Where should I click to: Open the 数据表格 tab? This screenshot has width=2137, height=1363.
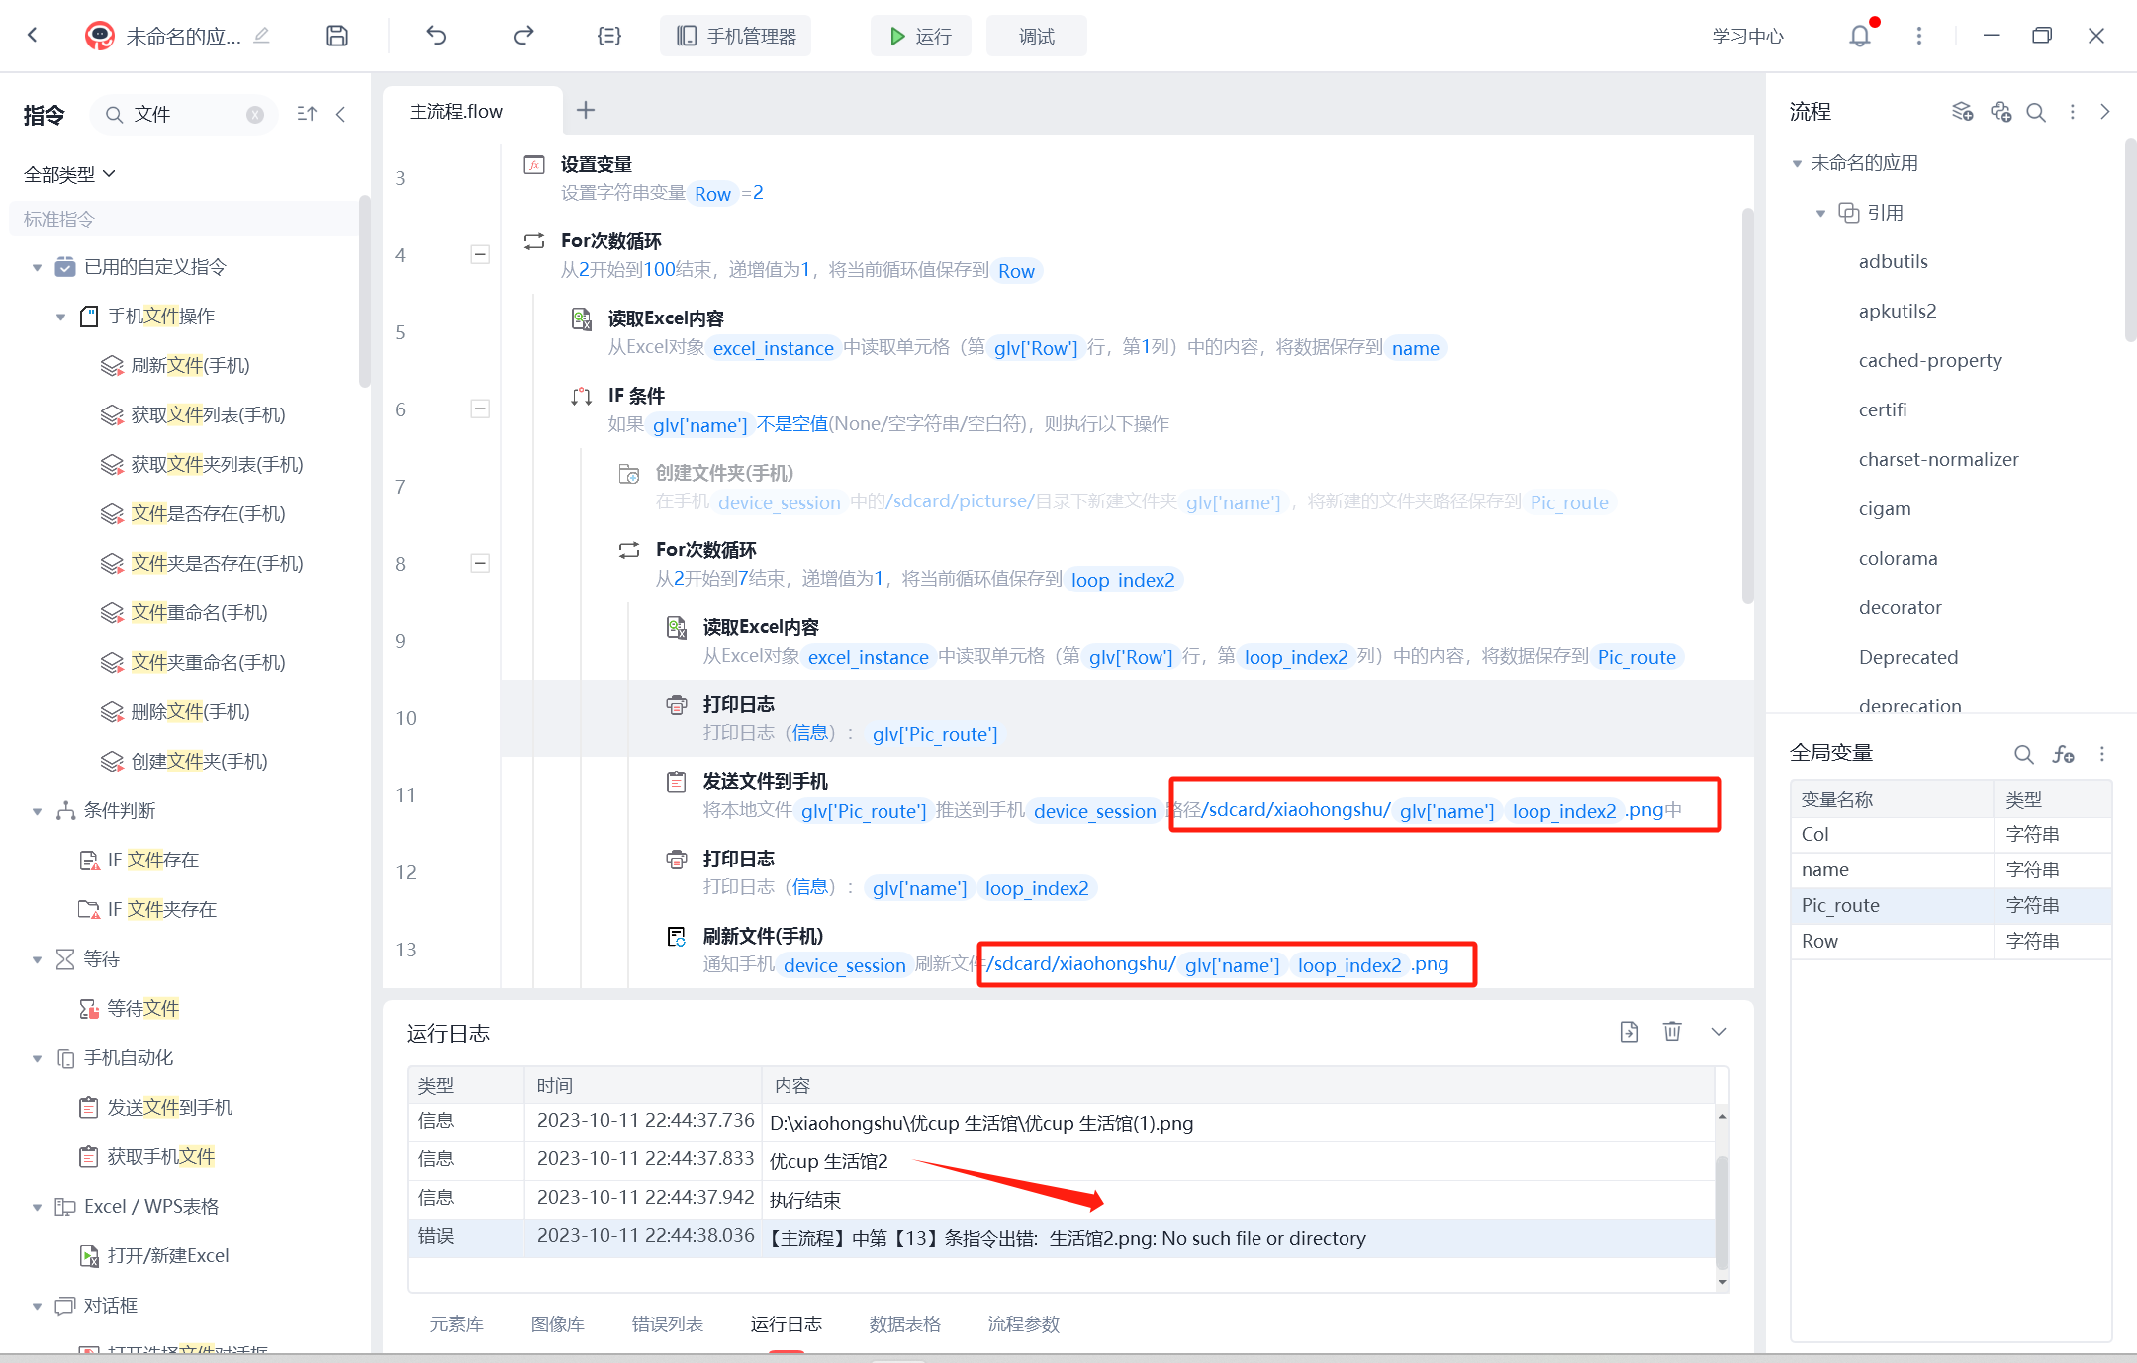[x=904, y=1323]
